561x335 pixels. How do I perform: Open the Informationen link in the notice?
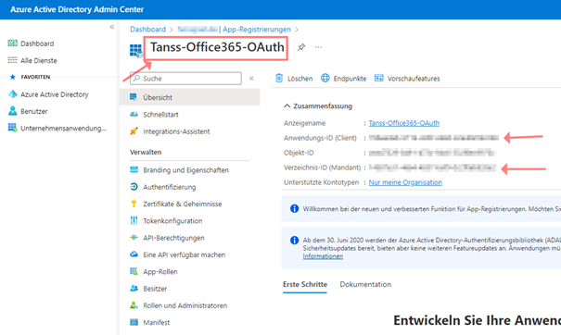coord(323,256)
